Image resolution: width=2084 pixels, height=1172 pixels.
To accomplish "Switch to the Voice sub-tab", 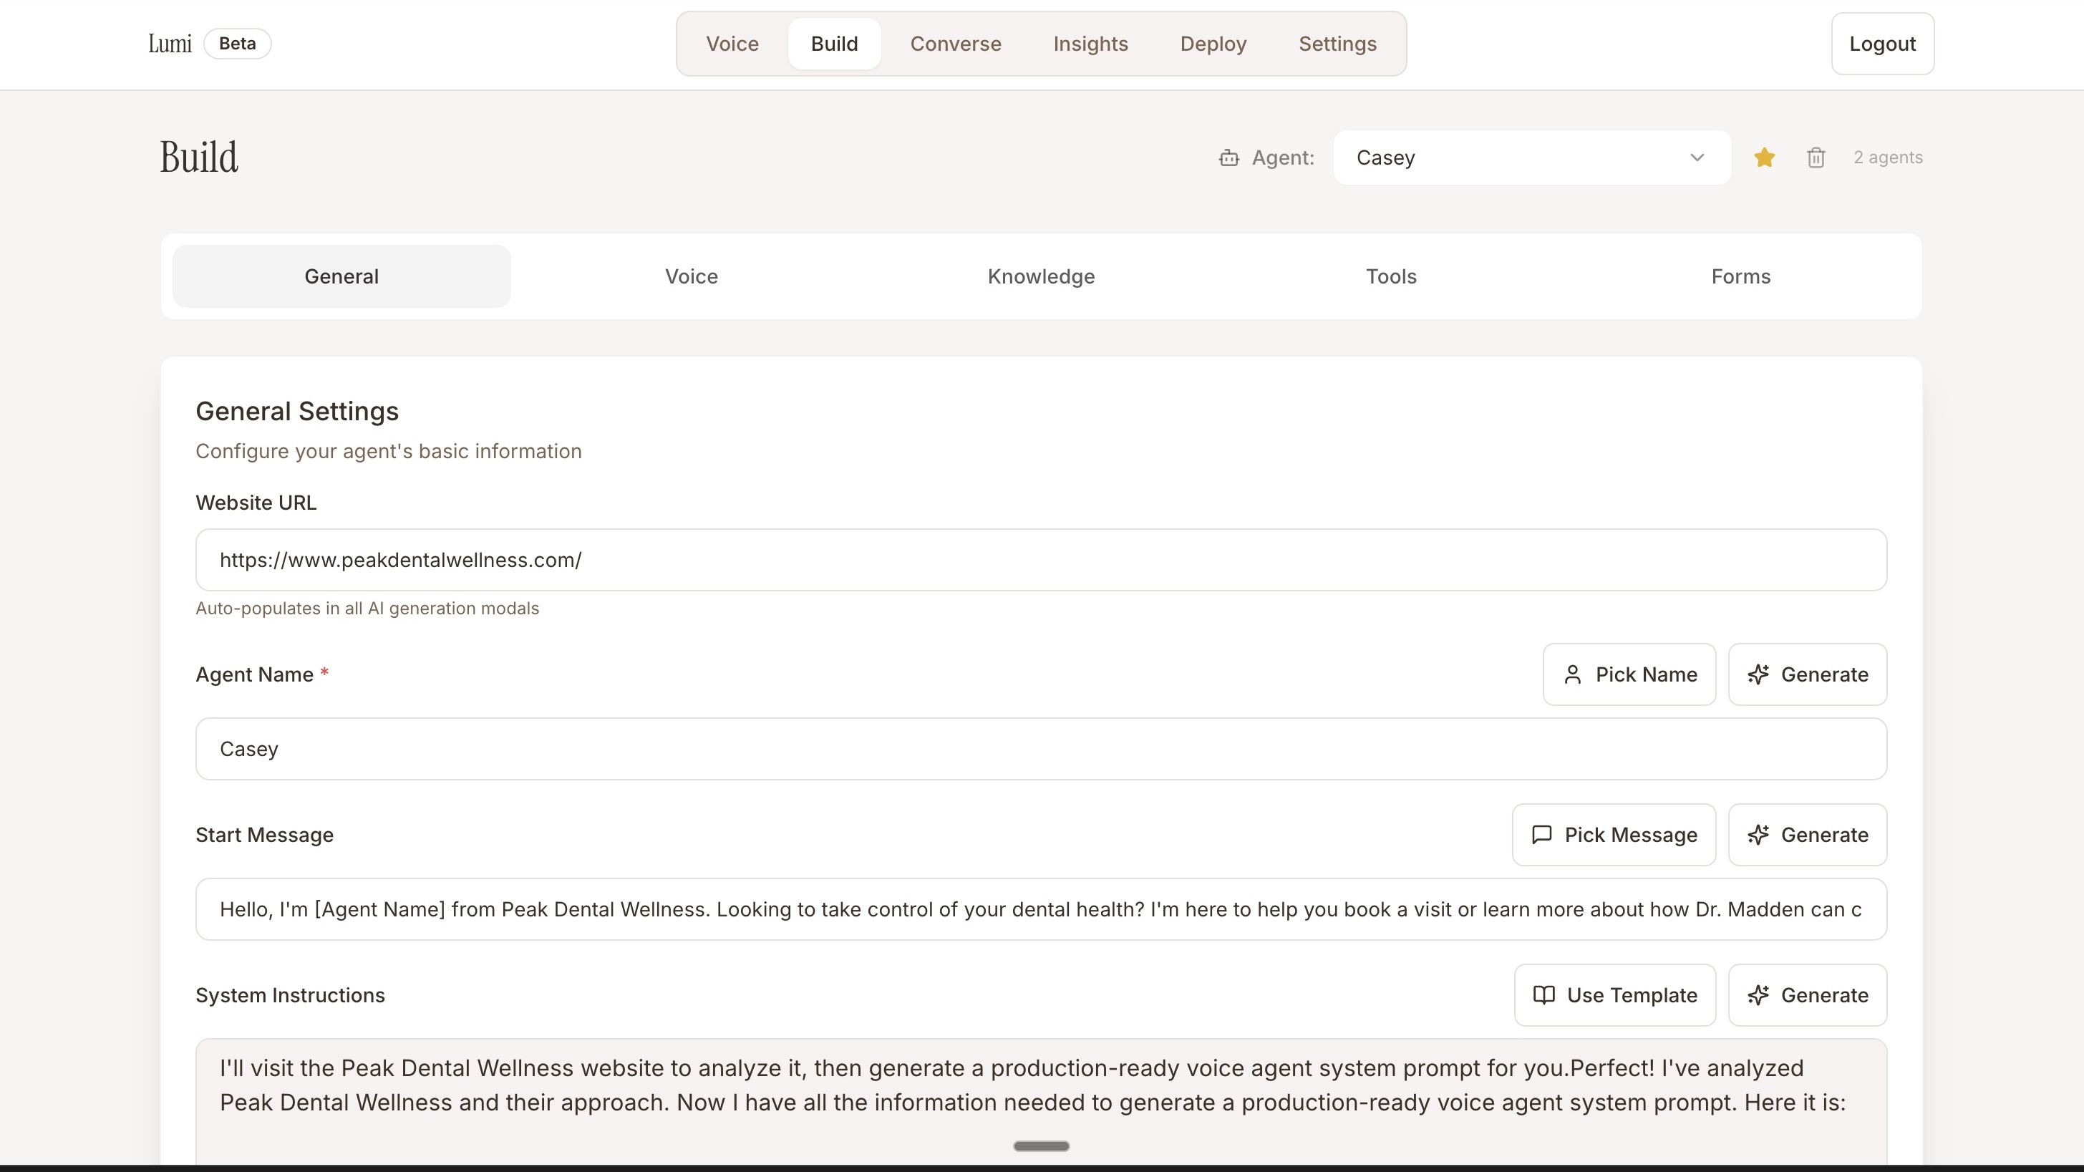I will click(x=691, y=276).
